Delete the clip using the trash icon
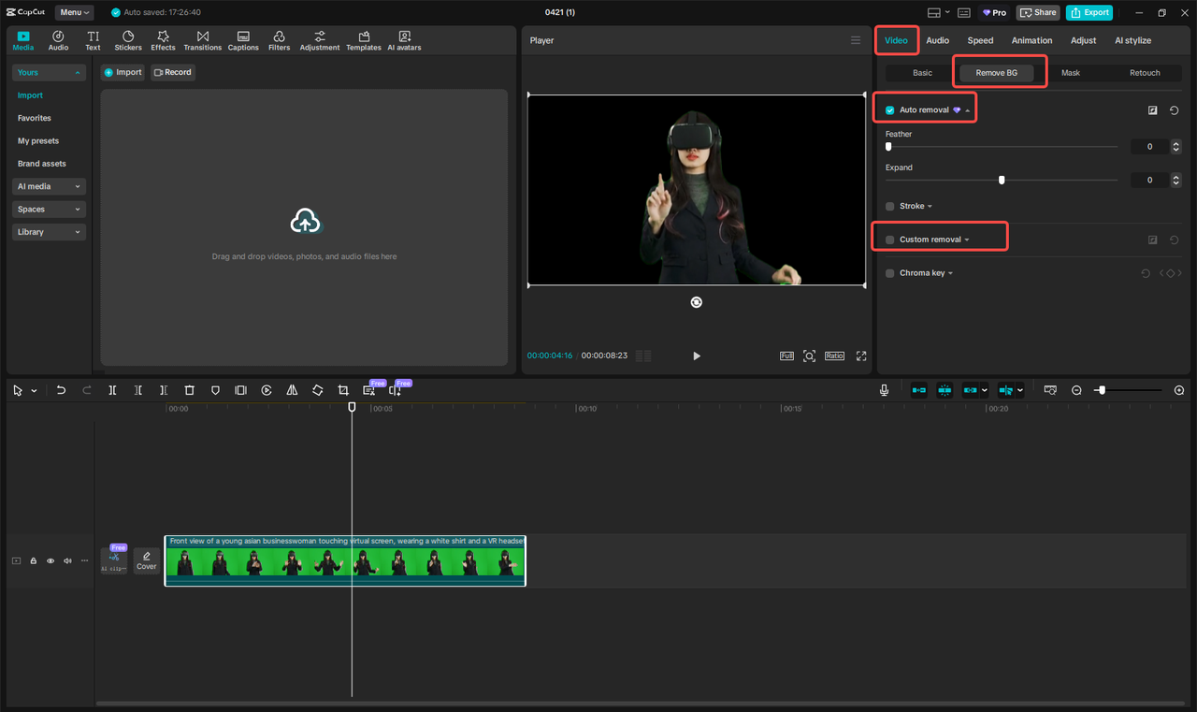Image resolution: width=1197 pixels, height=712 pixels. tap(189, 390)
